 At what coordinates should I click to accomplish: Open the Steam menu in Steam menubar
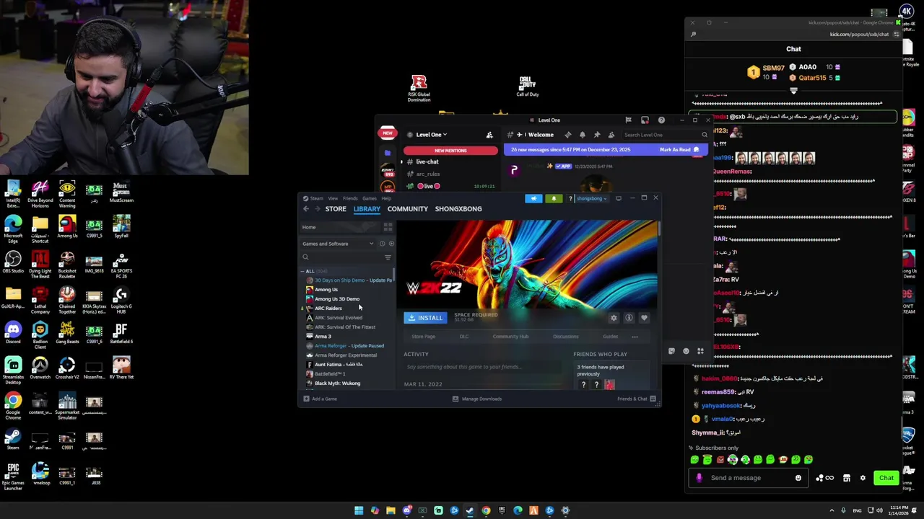click(x=317, y=198)
